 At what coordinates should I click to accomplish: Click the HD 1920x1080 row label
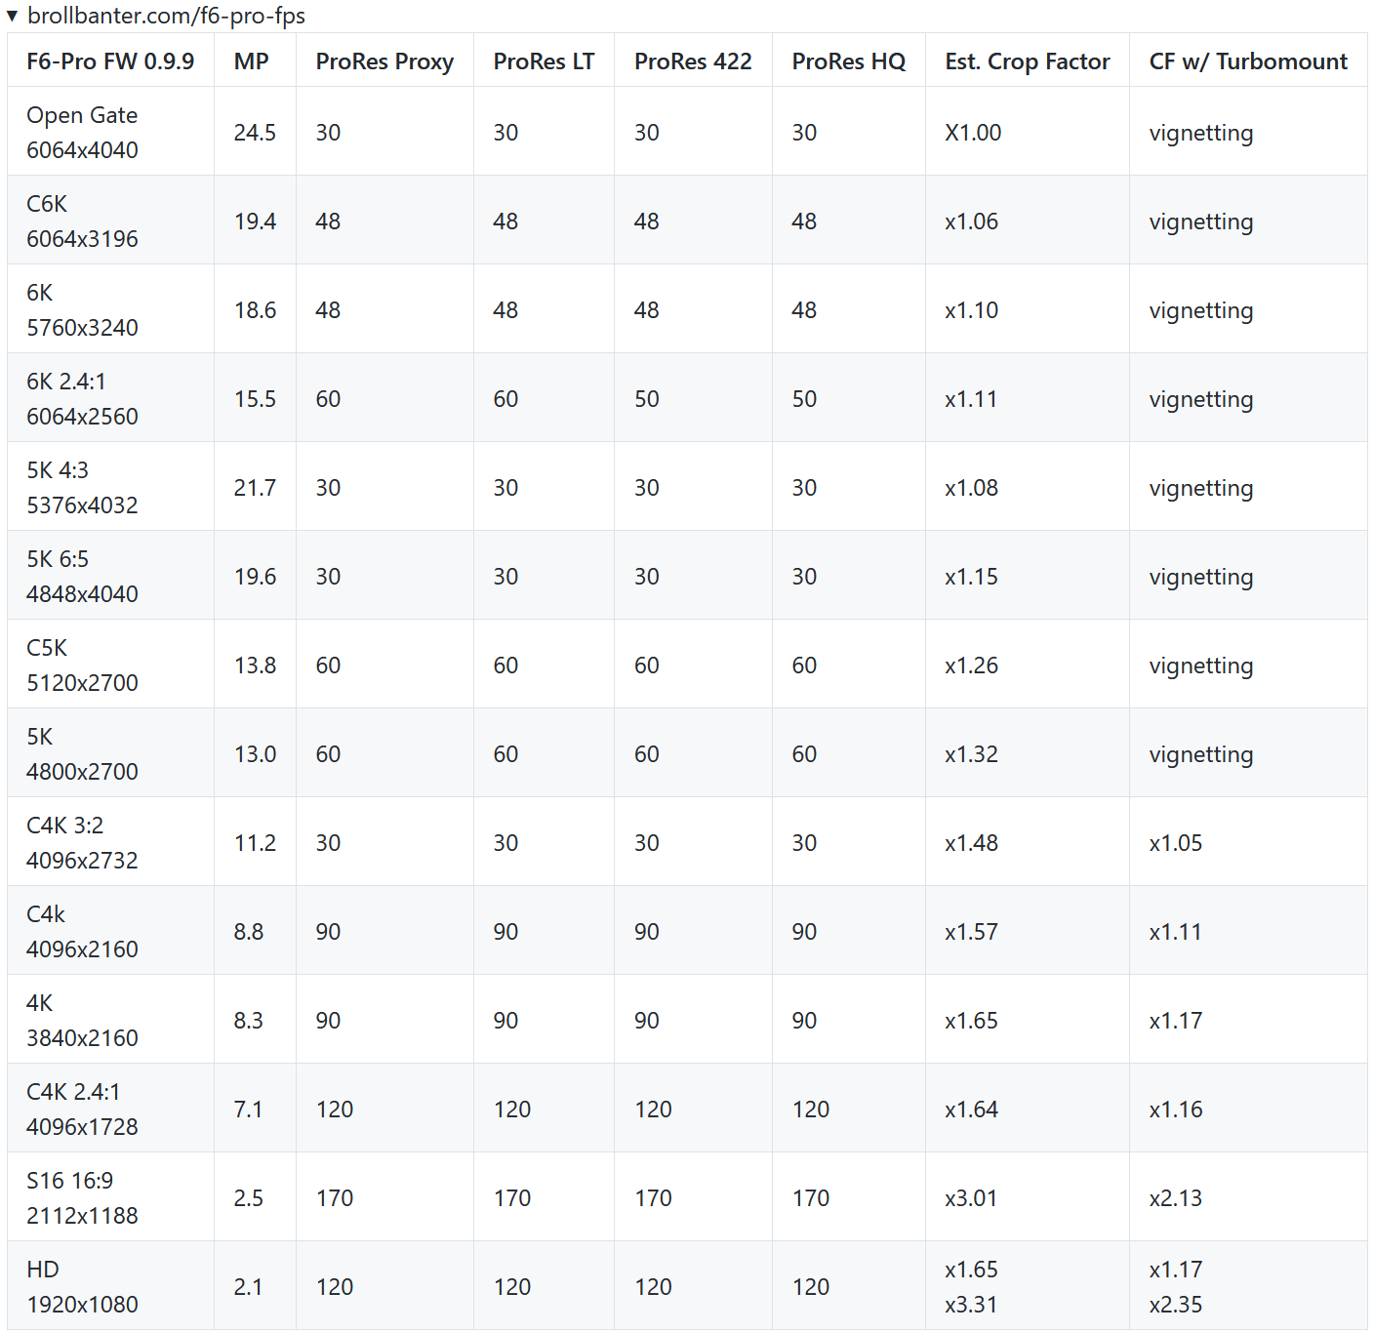point(83,1287)
